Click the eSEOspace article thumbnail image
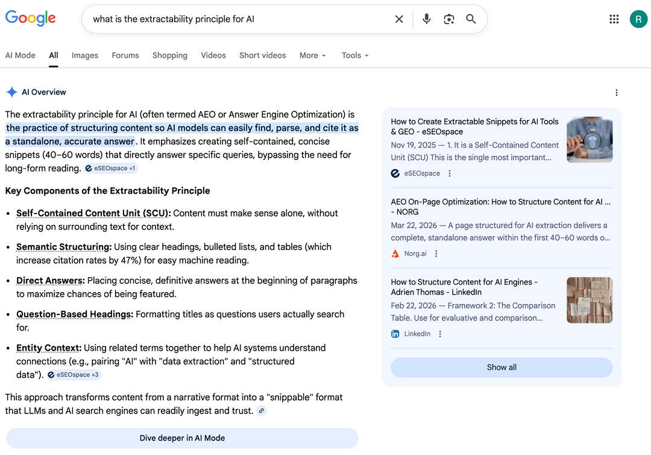Image resolution: width=651 pixels, height=455 pixels. click(590, 139)
